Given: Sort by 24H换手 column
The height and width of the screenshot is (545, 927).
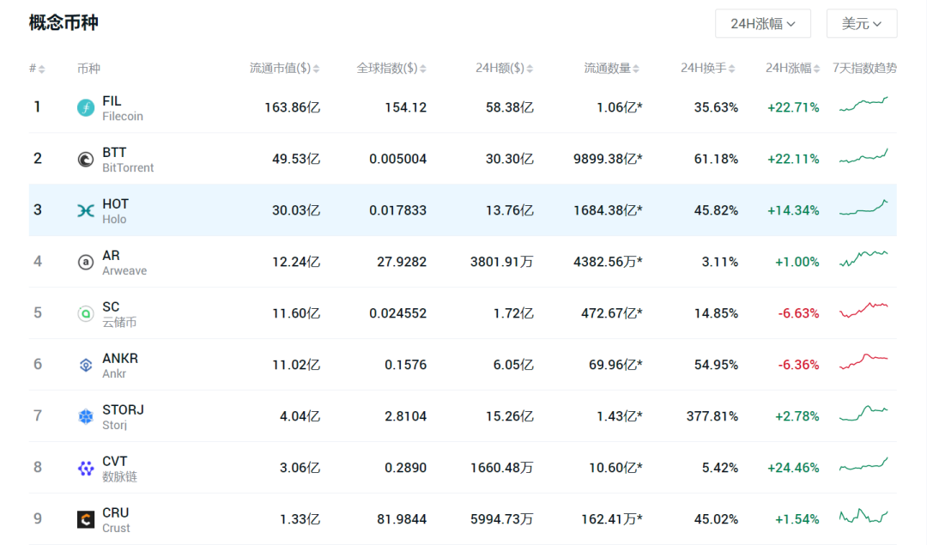Looking at the screenshot, I should point(707,69).
